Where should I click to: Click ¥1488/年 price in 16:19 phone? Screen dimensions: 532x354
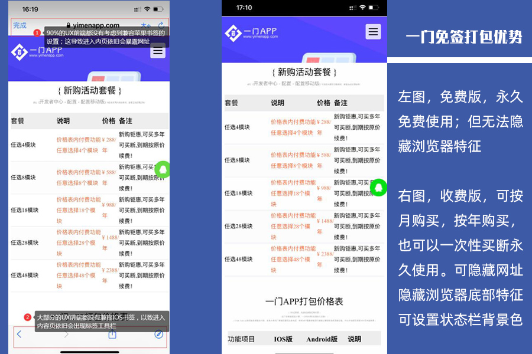110,242
